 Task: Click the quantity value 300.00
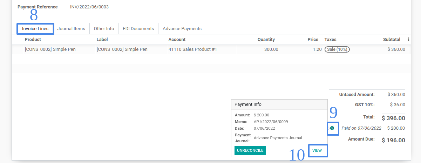point(271,49)
